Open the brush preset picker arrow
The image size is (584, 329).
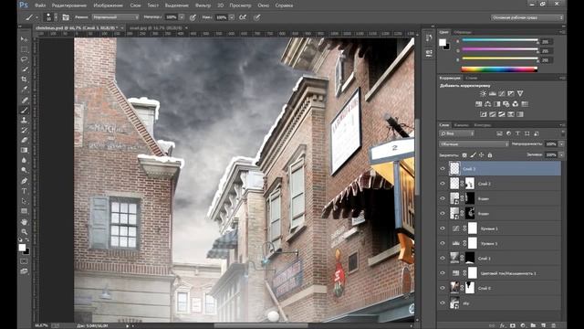(x=56, y=17)
